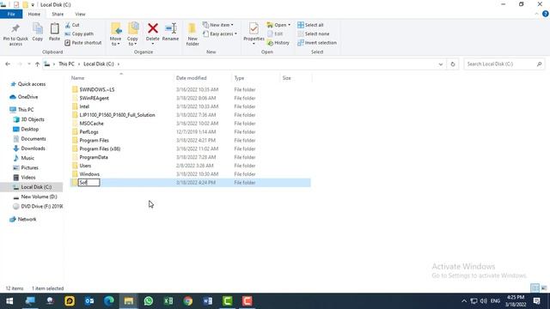
Task: Click the Refresh button
Action: pos(453,64)
